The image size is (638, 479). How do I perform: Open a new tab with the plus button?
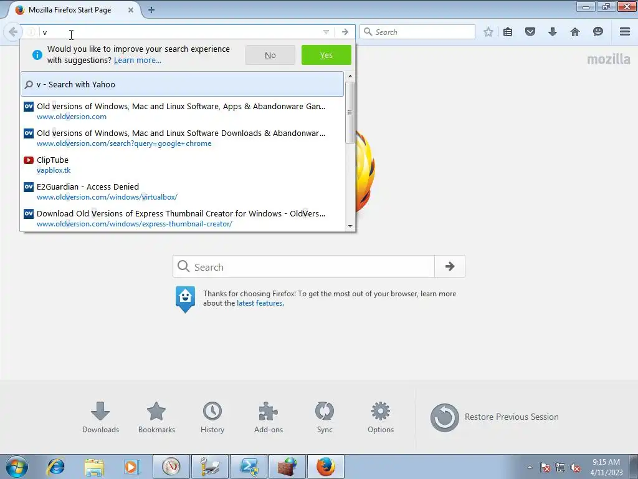coord(151,10)
